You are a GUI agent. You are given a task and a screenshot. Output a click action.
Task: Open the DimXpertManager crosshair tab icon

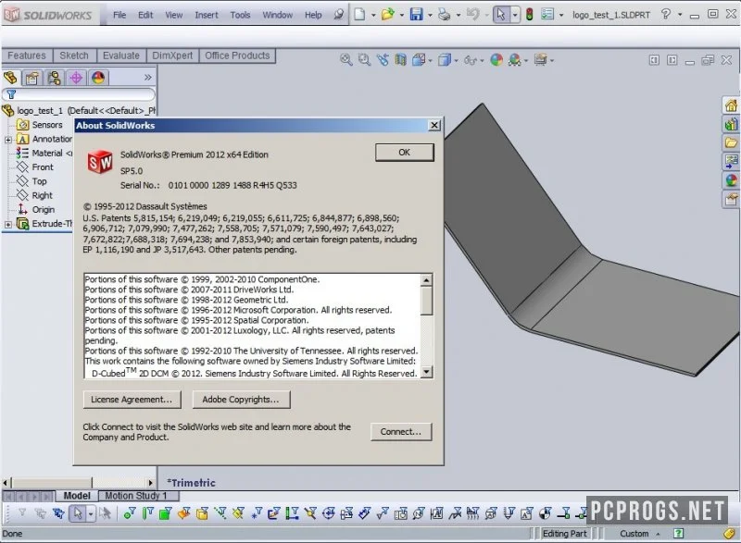click(76, 78)
